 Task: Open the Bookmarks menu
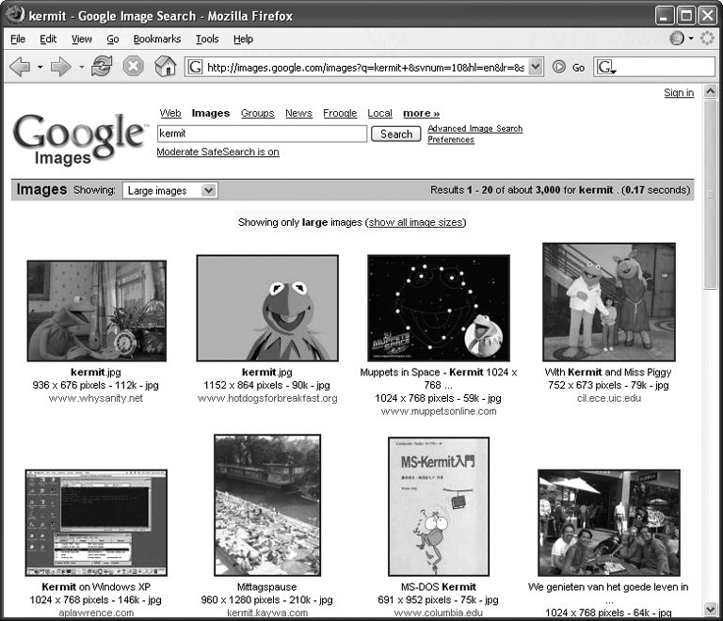tap(156, 39)
